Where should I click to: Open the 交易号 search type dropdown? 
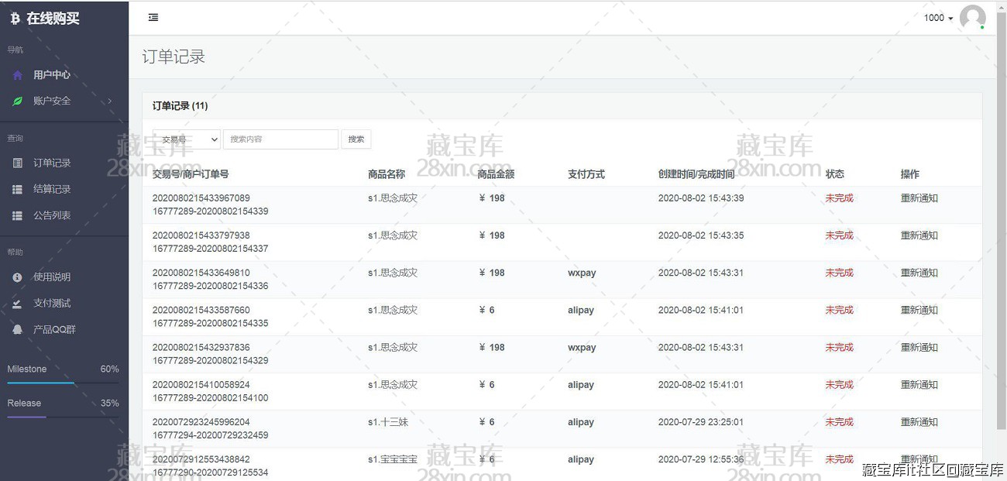[187, 139]
